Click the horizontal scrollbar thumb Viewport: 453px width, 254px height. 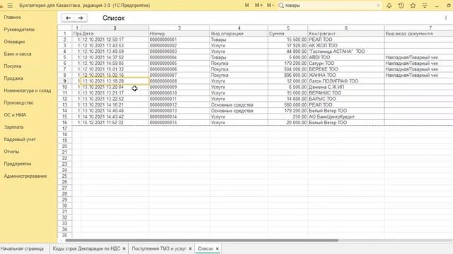[x=202, y=240]
